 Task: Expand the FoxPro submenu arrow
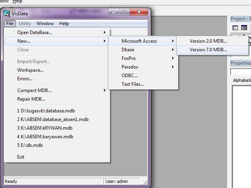[x=173, y=58]
